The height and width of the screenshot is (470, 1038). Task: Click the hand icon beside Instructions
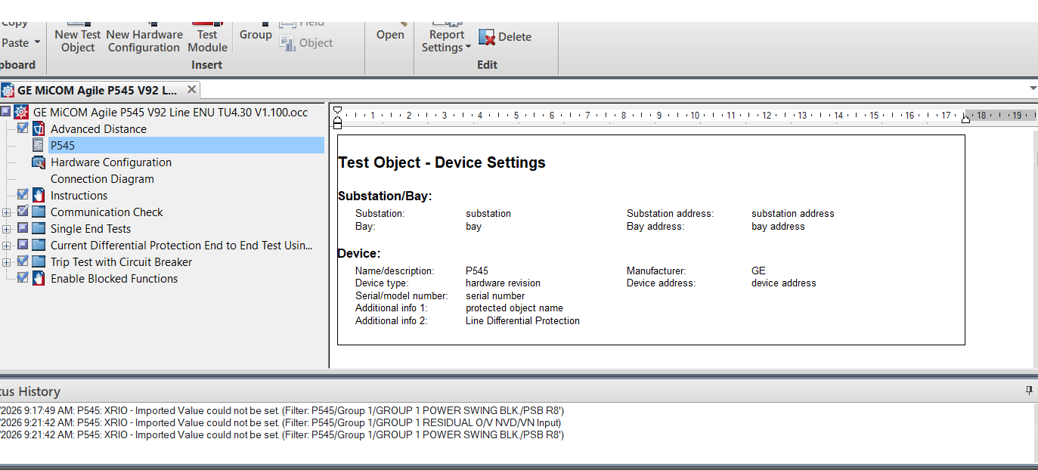point(38,195)
